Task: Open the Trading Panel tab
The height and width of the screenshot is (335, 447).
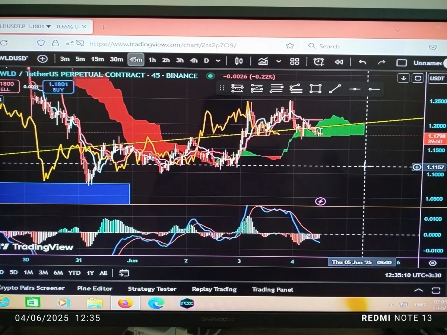Action: (x=273, y=290)
